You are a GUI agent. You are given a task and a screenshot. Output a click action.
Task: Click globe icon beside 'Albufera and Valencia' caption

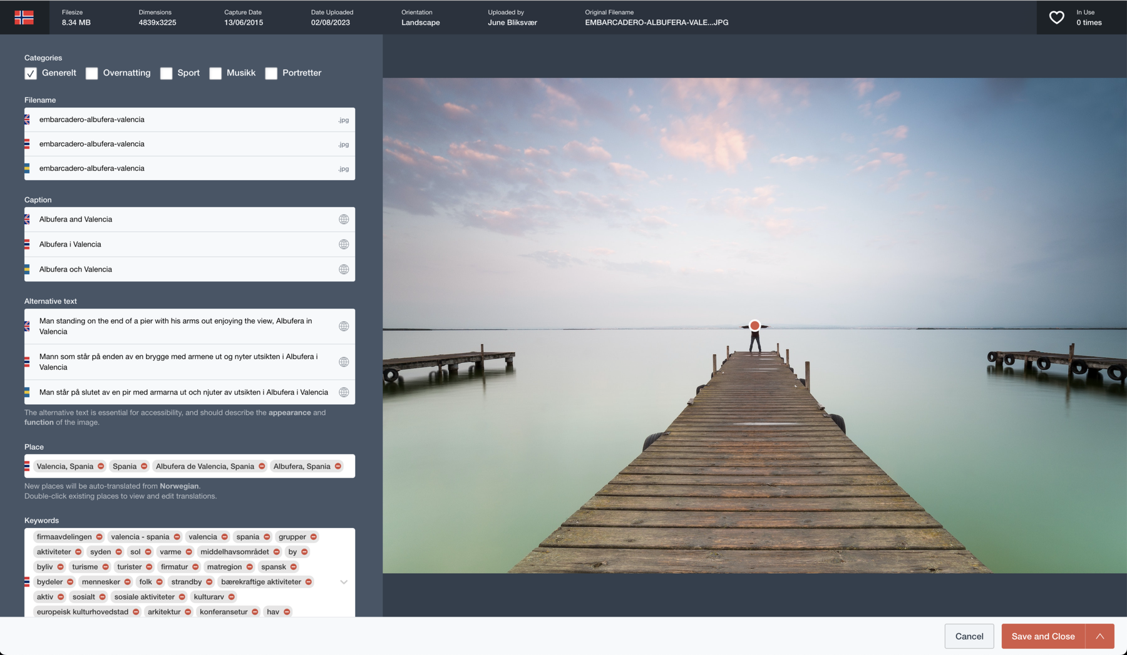point(344,220)
